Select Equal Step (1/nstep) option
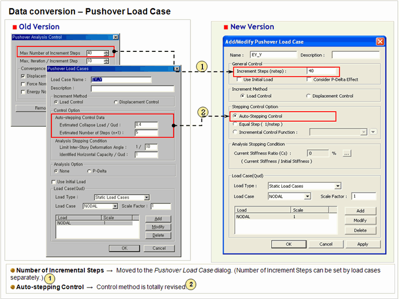The height and width of the screenshot is (299, 399). pos(235,124)
